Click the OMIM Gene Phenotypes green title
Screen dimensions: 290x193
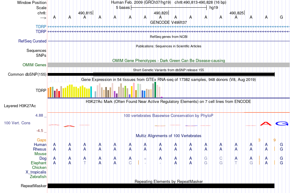[169, 61]
